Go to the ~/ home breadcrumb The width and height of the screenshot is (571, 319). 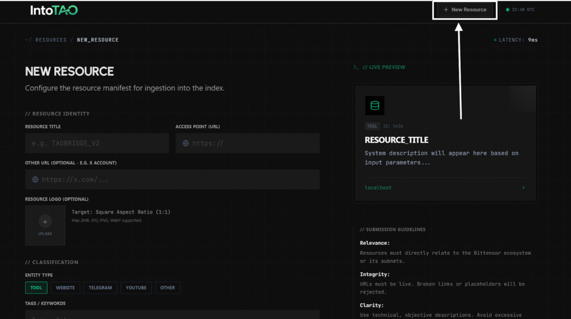tap(28, 40)
